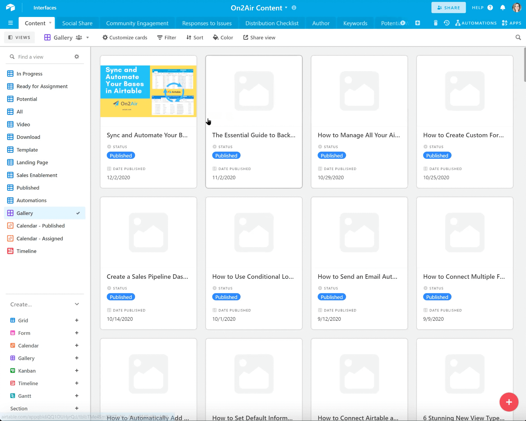Switch to Keywords tab
526x421 pixels.
(x=355, y=23)
